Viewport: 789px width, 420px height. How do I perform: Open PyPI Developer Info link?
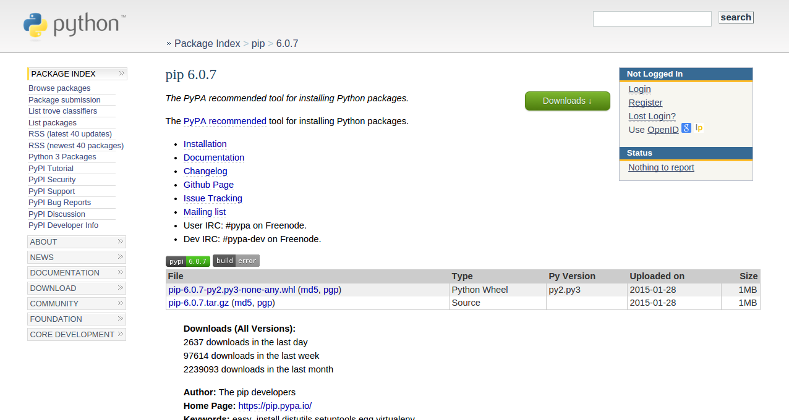(x=63, y=225)
